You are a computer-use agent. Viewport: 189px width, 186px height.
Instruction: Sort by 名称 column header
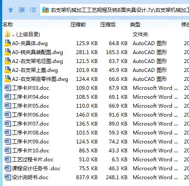pyautogui.click(x=36, y=25)
